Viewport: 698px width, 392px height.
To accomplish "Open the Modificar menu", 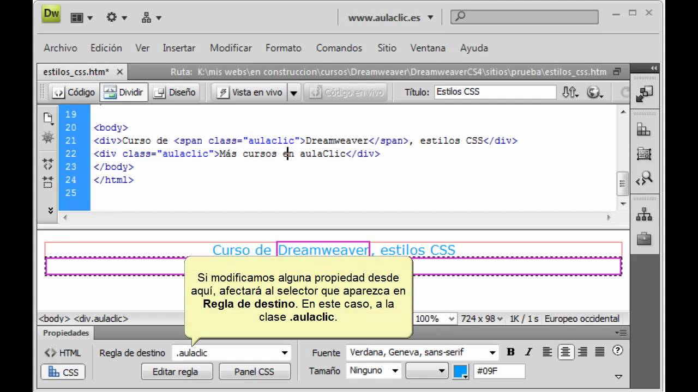I will tap(231, 48).
